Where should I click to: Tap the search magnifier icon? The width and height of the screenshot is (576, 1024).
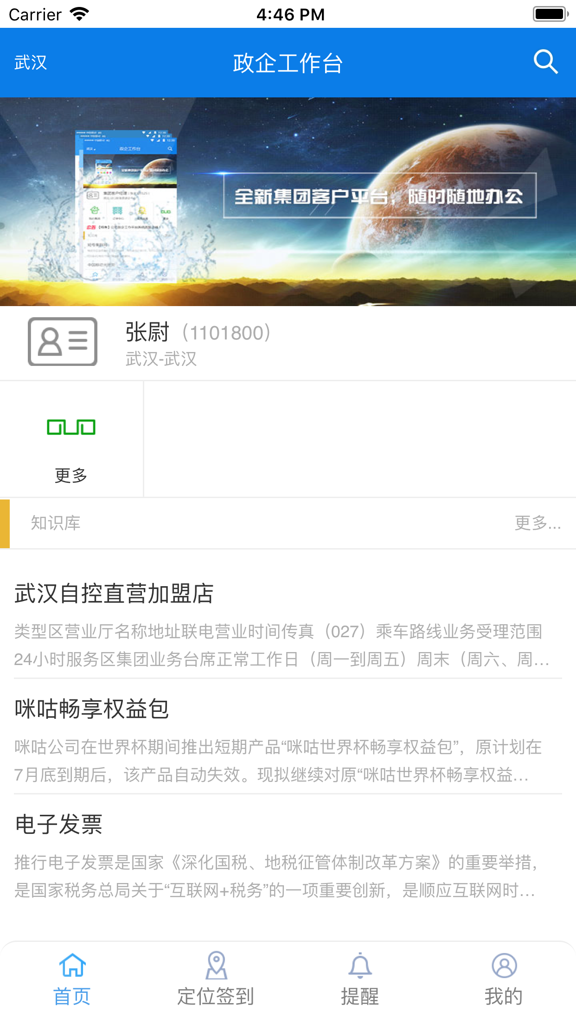(545, 62)
